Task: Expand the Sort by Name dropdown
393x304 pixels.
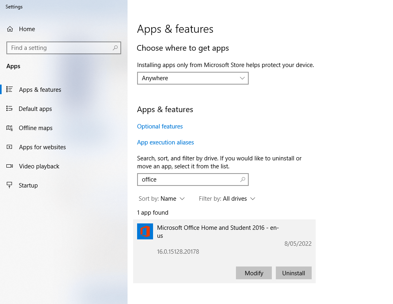Action: point(162,199)
